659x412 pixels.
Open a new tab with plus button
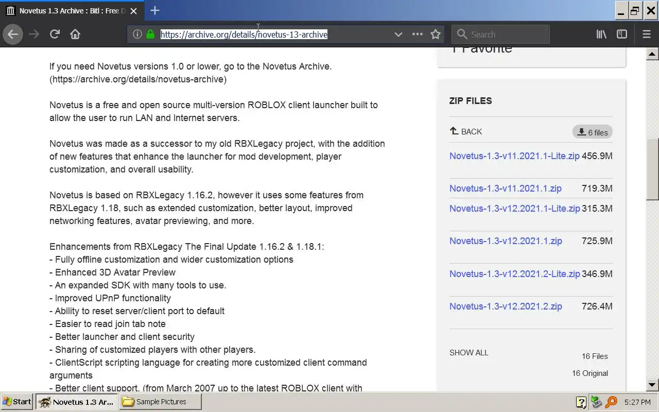coord(155,10)
